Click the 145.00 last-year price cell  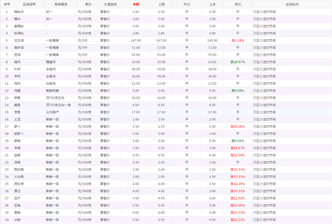(x=212, y=40)
